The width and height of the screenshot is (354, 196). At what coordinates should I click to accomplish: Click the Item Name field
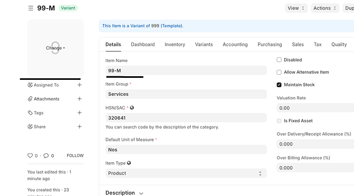186,71
